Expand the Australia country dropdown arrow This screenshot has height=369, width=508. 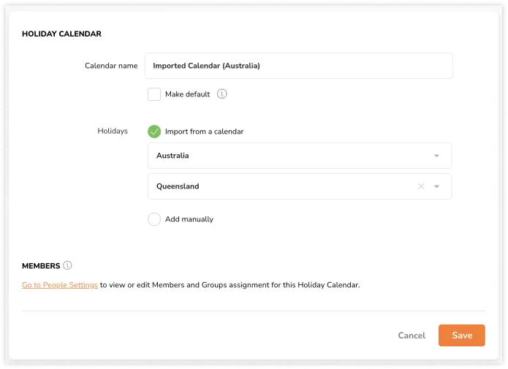coord(436,156)
